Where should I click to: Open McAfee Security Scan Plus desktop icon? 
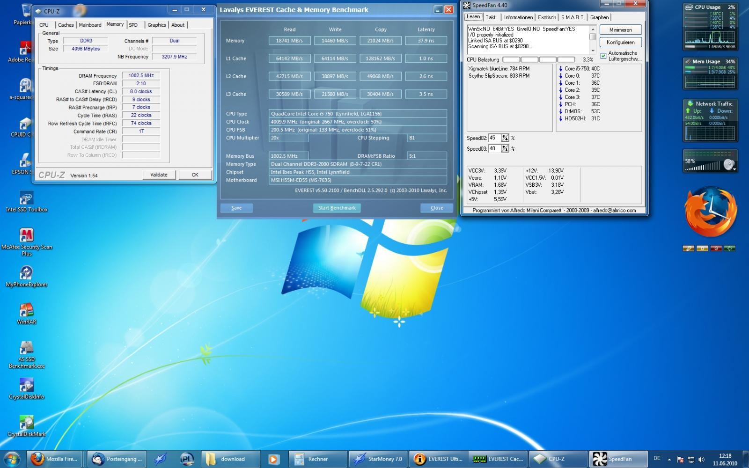pyautogui.click(x=27, y=242)
